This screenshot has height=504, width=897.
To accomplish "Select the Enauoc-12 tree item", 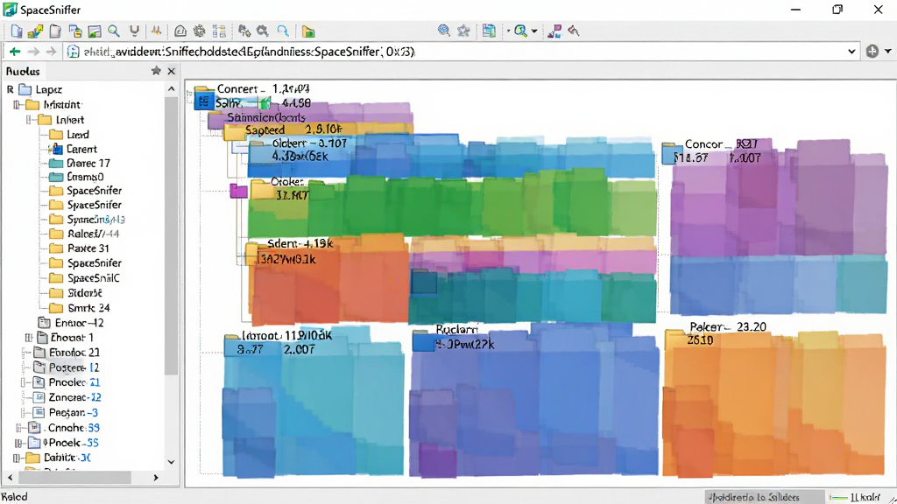I will pyautogui.click(x=80, y=323).
